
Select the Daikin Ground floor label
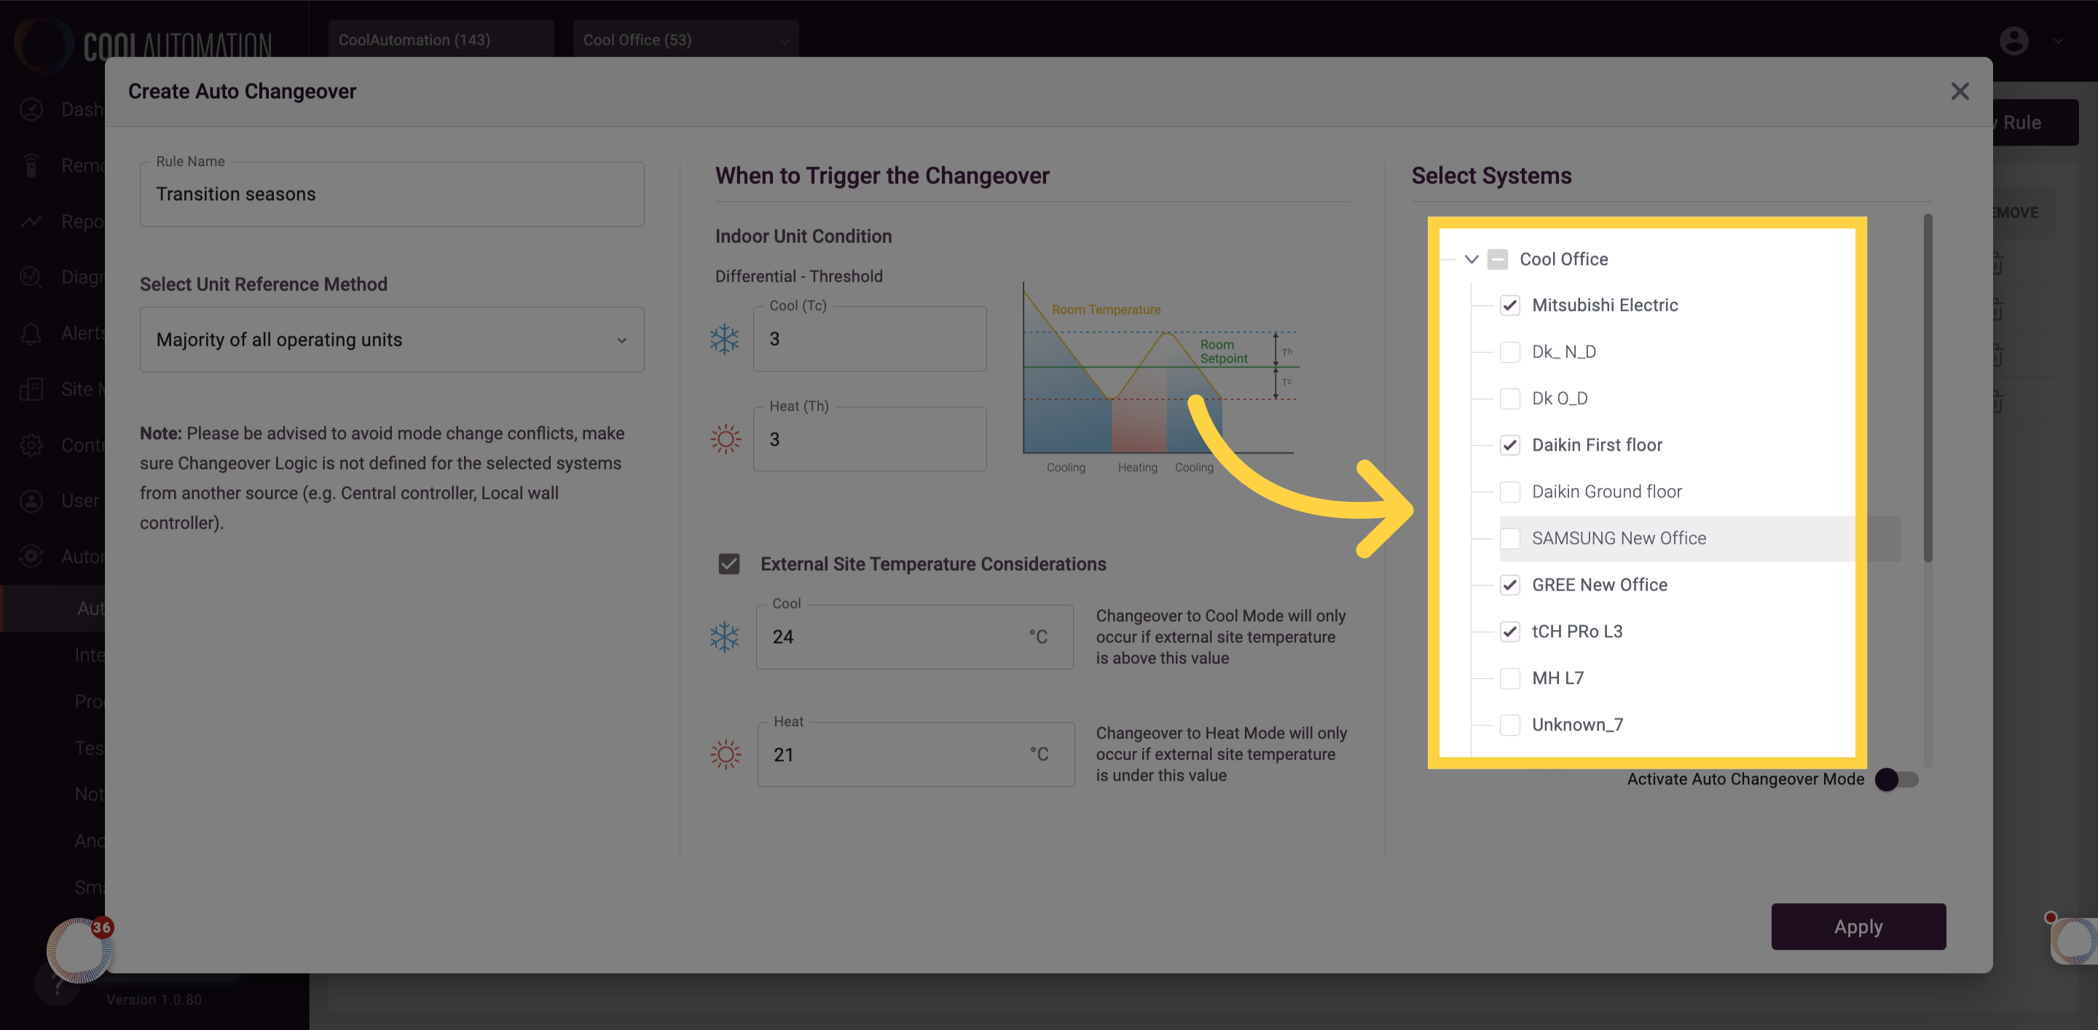(1606, 492)
